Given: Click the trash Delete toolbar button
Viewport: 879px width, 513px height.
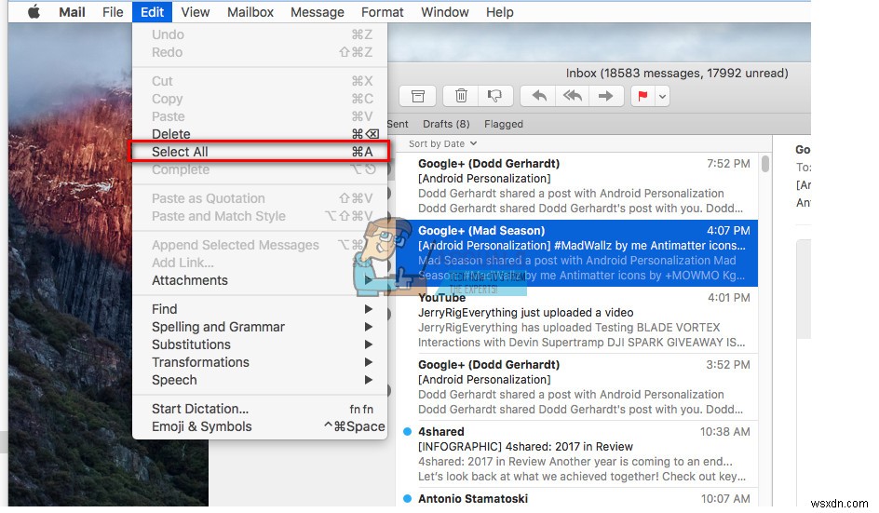Looking at the screenshot, I should coord(461,96).
